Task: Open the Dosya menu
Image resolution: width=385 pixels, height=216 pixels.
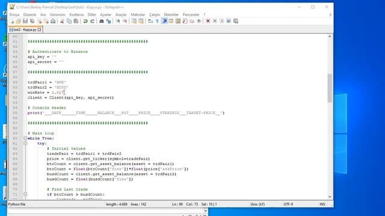Action: pos(14,14)
